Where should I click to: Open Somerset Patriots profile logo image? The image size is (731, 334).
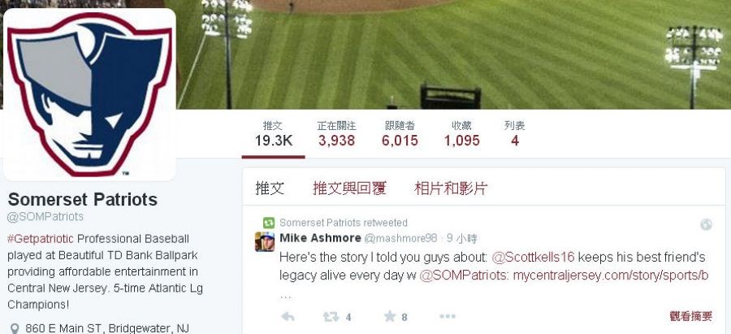coord(89,95)
